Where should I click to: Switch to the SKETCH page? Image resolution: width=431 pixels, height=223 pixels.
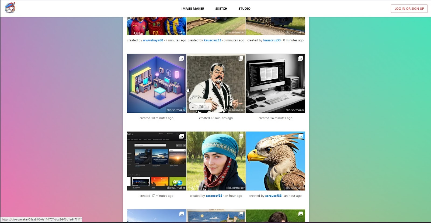[x=221, y=9]
